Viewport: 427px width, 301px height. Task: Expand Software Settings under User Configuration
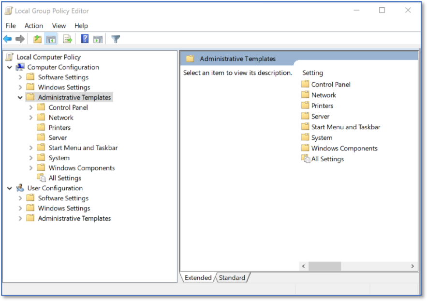[x=20, y=198]
